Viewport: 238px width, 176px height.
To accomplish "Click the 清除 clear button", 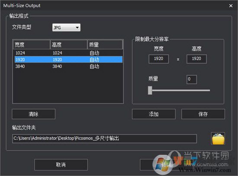I will click(x=34, y=114).
